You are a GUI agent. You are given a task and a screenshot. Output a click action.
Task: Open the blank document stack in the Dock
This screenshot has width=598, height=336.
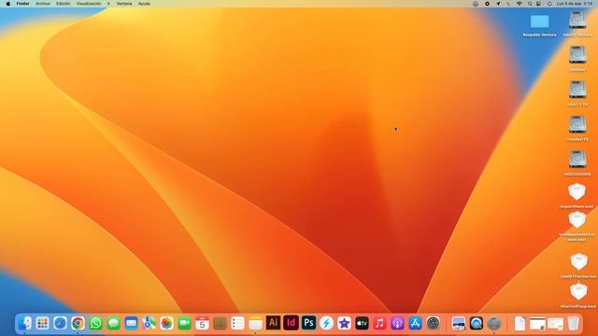point(520,323)
